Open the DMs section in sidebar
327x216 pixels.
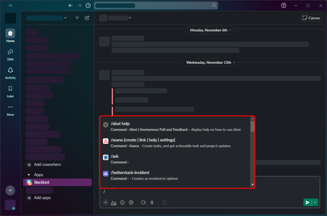[x=10, y=54]
